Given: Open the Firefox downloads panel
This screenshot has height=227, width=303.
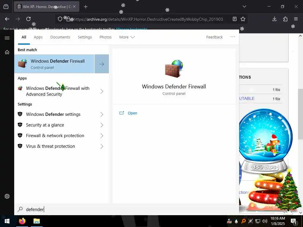Looking at the screenshot, I should tap(274, 19).
